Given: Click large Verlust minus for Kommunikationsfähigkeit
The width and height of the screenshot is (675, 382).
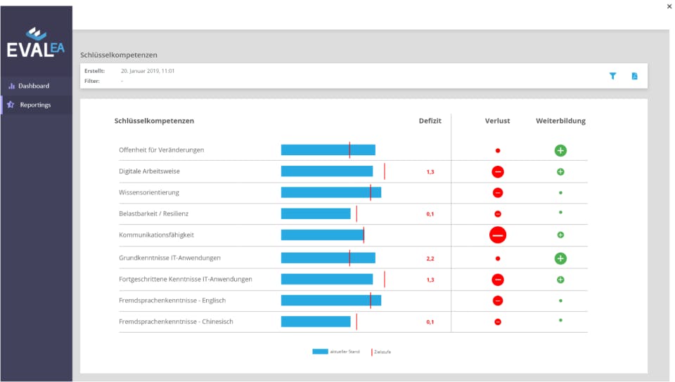Looking at the screenshot, I should coord(498,235).
